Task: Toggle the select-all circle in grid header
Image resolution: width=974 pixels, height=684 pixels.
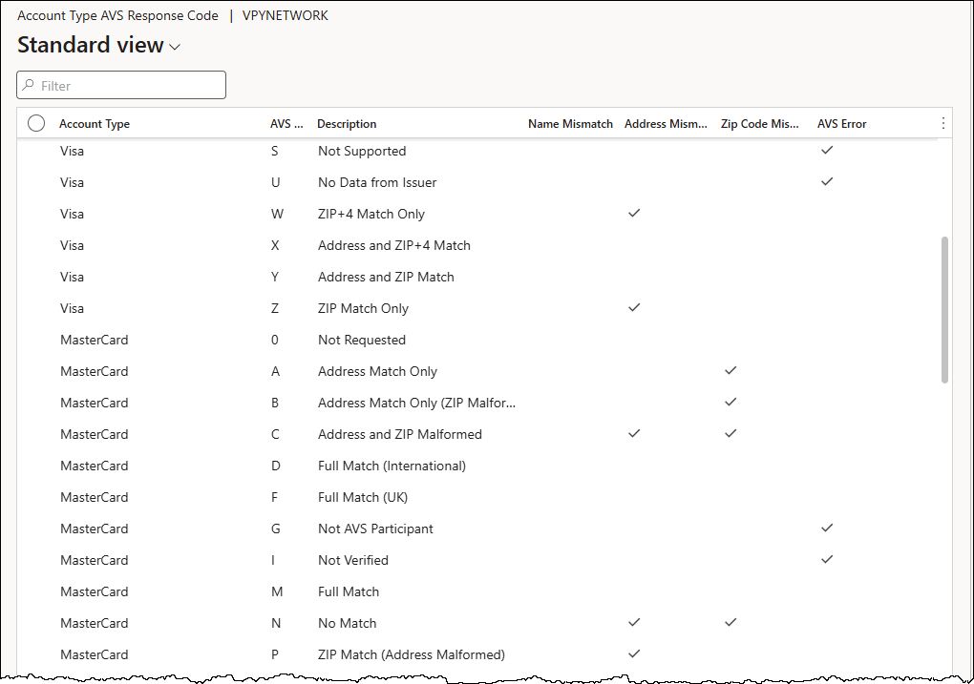Action: pos(36,123)
